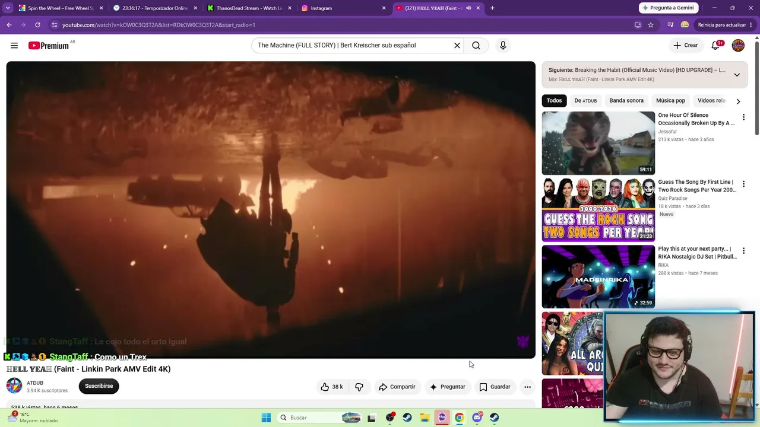Select the Banda sonora filter chip
This screenshot has height=427, width=760.
[626, 101]
